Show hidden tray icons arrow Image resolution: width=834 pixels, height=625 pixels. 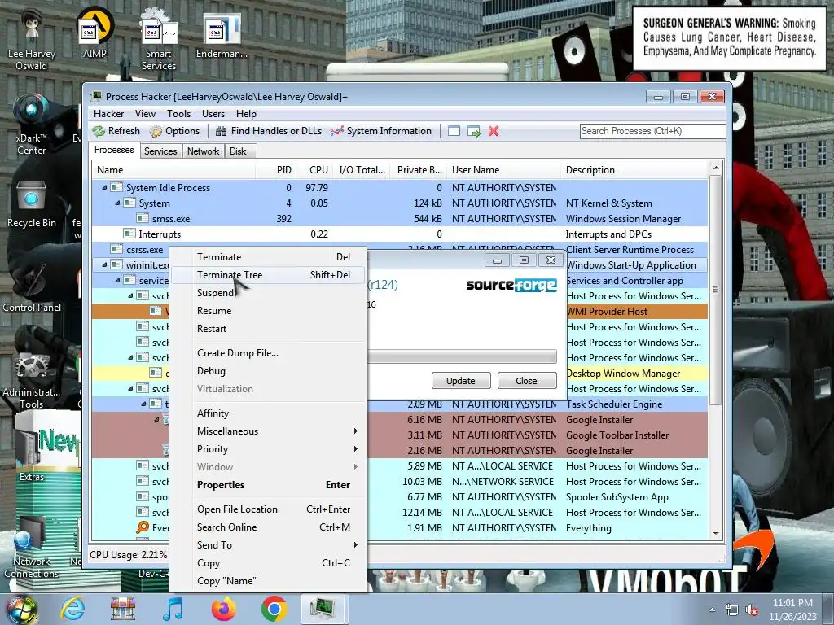point(712,610)
